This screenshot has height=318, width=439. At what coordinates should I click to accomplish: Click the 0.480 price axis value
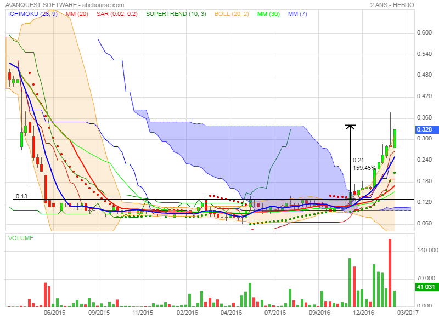(424, 75)
